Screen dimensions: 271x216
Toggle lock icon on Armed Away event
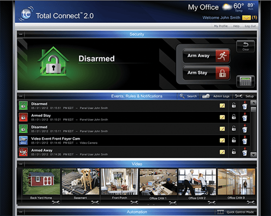(234, 152)
